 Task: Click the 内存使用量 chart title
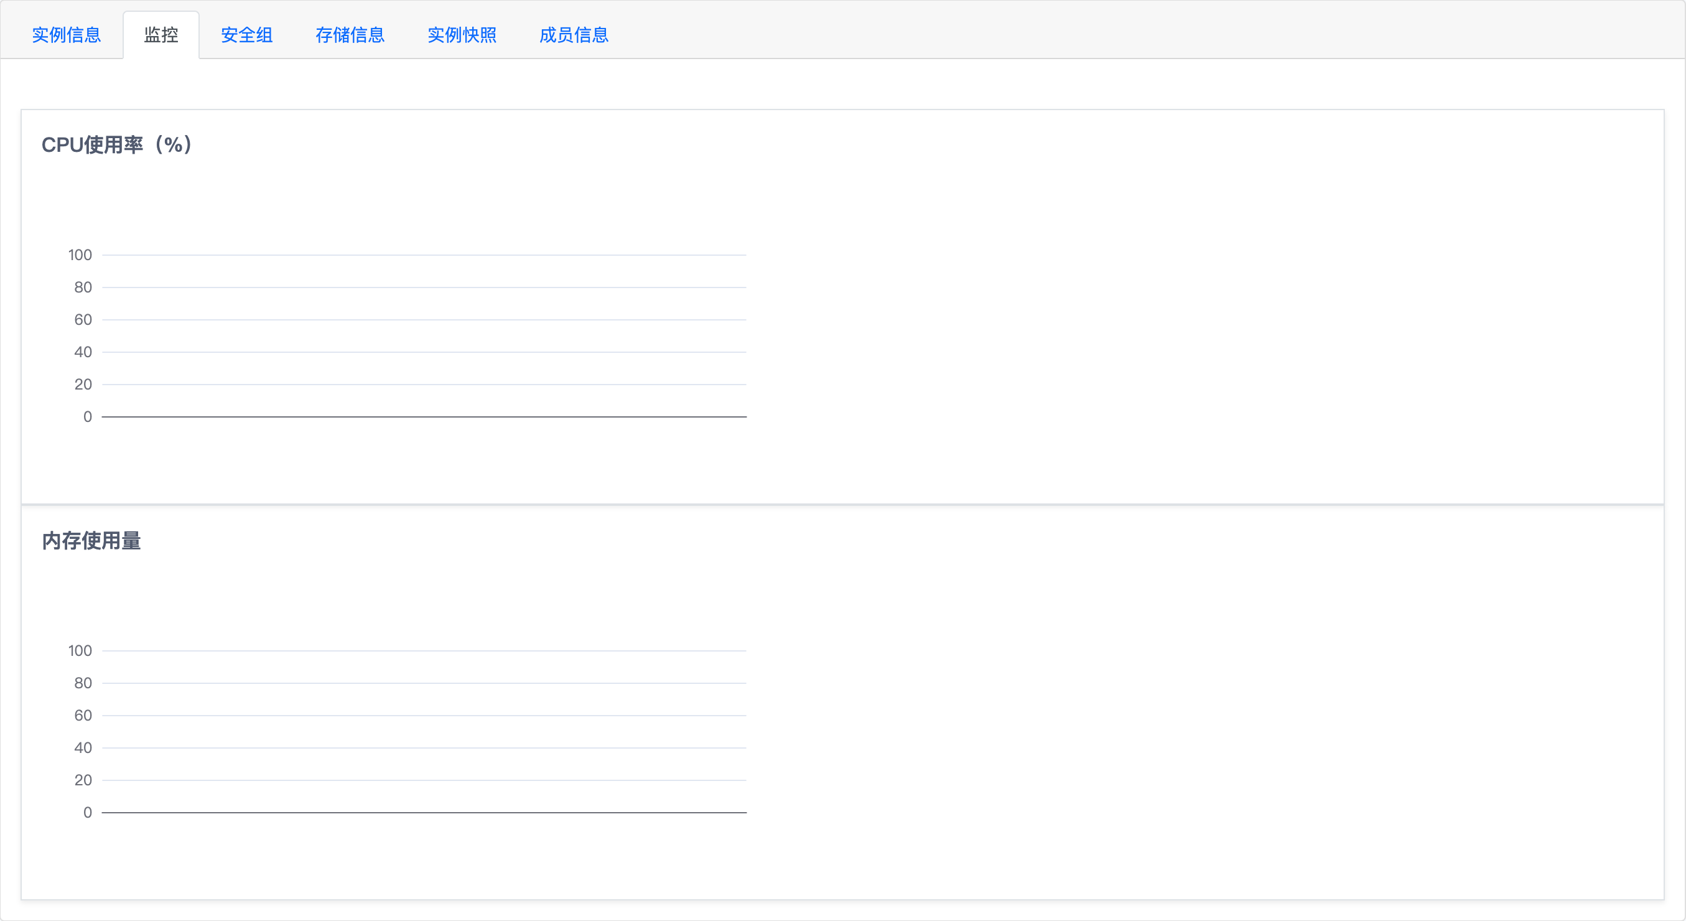(x=91, y=541)
